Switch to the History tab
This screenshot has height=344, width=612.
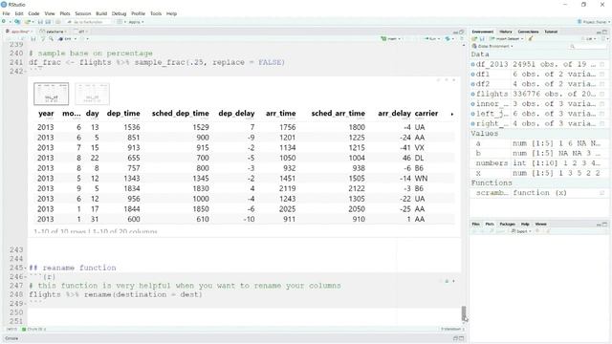[x=506, y=32]
